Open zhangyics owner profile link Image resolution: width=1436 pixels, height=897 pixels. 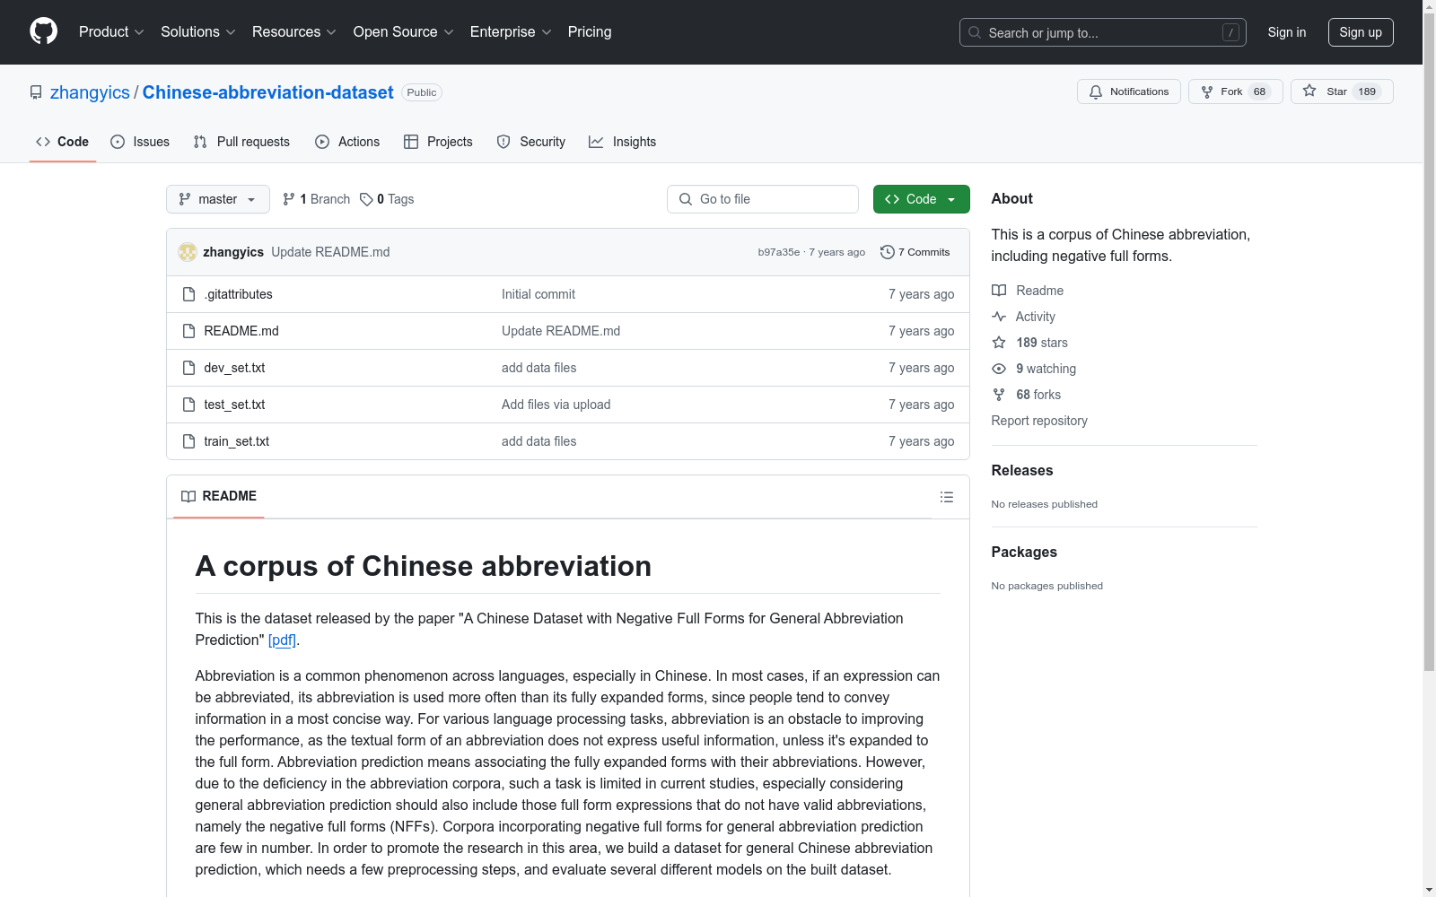tap(90, 92)
